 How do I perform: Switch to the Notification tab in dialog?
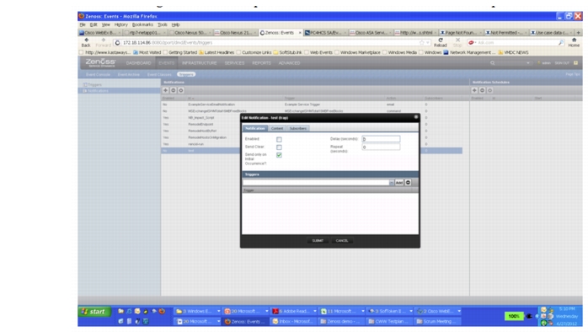click(255, 128)
